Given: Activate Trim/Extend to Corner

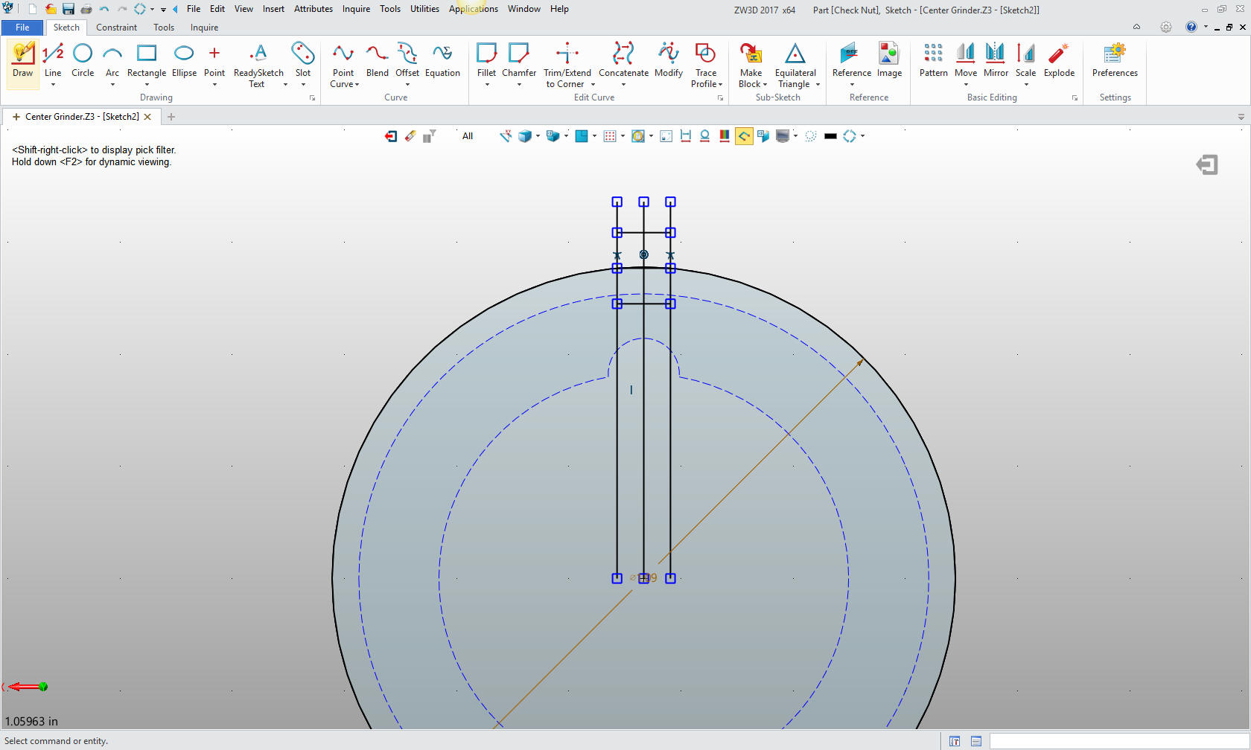Looking at the screenshot, I should pos(567,65).
